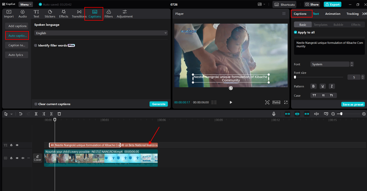This screenshot has width=367, height=191.
Task: Expand the selection tool arrow dropdown
Action: pyautogui.click(x=11, y=114)
